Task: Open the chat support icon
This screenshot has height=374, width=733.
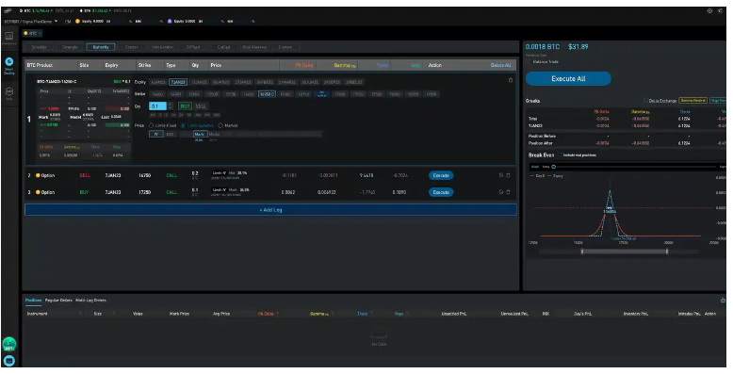Action: point(8,361)
